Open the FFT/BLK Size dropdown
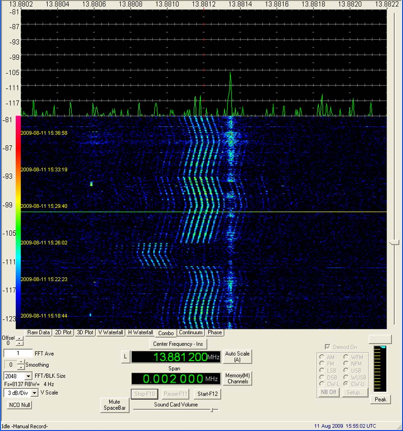403x431 pixels. click(x=28, y=376)
